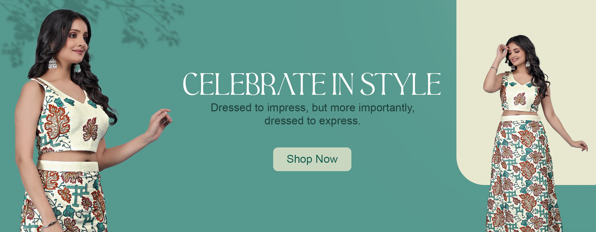Click the 'Dressed to impress' tagline text

312,114
